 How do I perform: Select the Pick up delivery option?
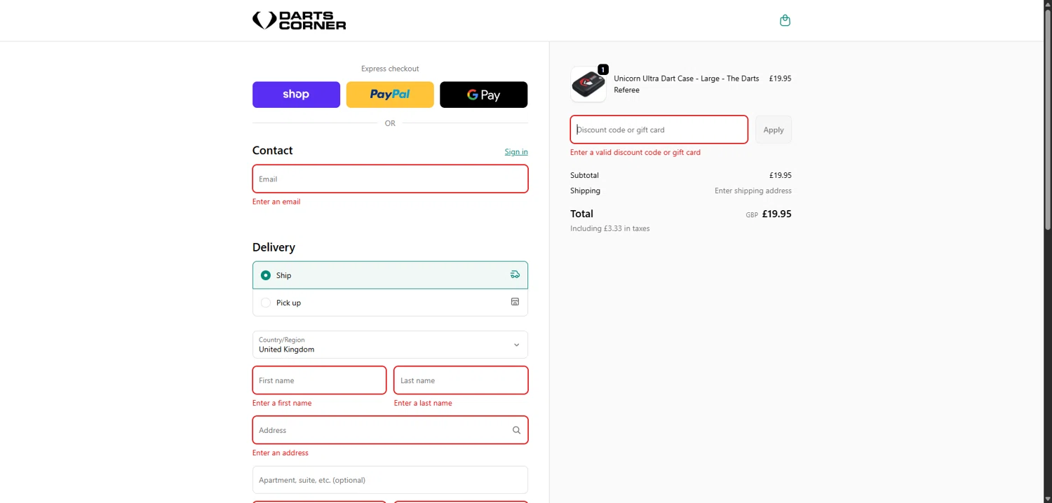tap(266, 303)
